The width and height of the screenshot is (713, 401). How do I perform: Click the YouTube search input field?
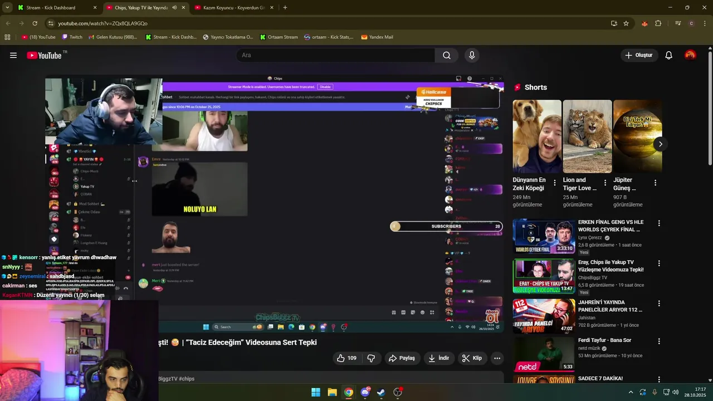pyautogui.click(x=336, y=55)
